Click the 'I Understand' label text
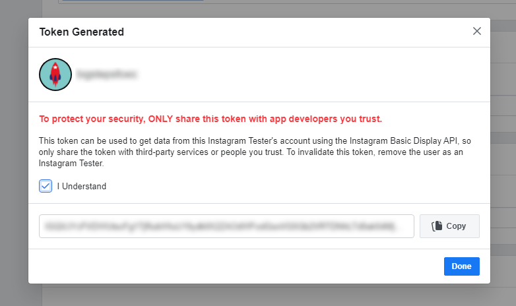Viewport: 516px width, 306px height. coord(81,186)
